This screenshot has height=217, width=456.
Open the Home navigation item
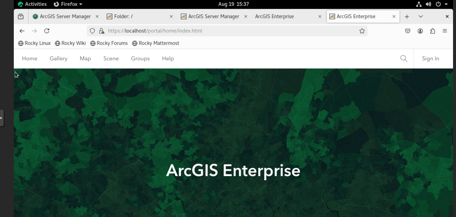(30, 58)
